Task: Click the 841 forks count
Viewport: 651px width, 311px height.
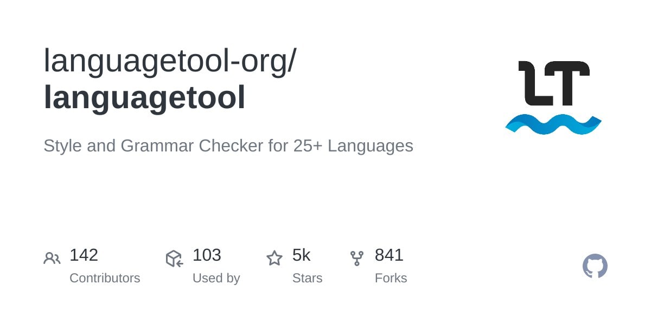Action: [389, 255]
